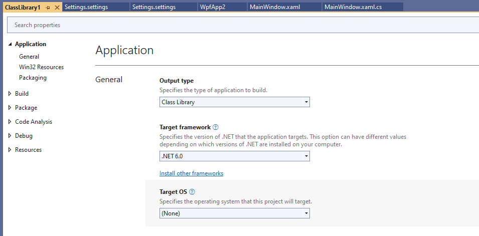Collapse the Application section arrow
Viewport: 479px width, 236px height.
tap(10, 44)
